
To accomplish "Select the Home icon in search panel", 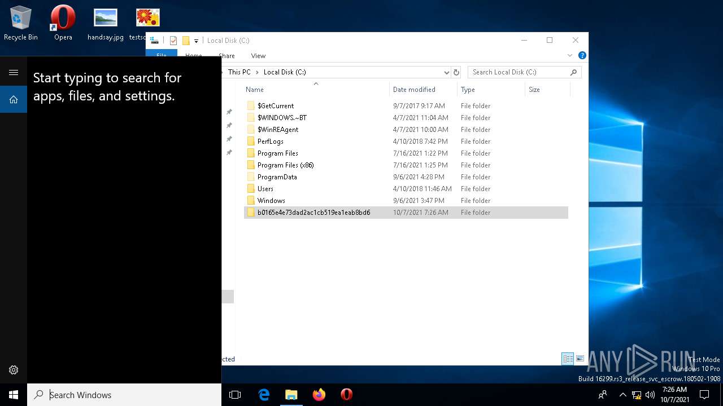I will click(x=14, y=99).
